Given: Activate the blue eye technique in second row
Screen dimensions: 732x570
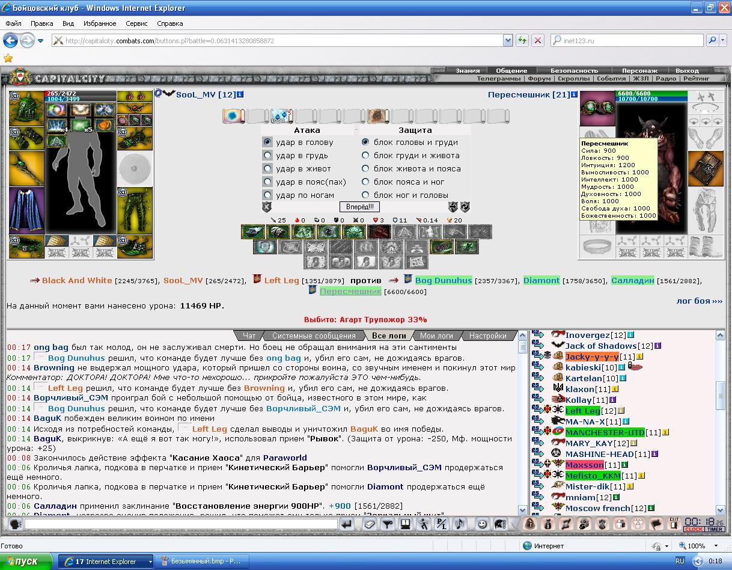Looking at the screenshot, I should point(265,247).
